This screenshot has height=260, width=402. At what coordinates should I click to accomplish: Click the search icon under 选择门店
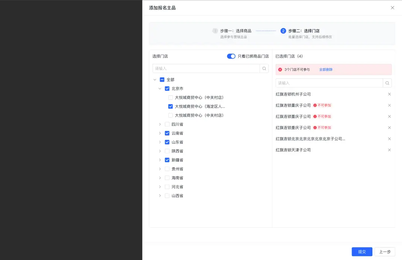(x=264, y=69)
